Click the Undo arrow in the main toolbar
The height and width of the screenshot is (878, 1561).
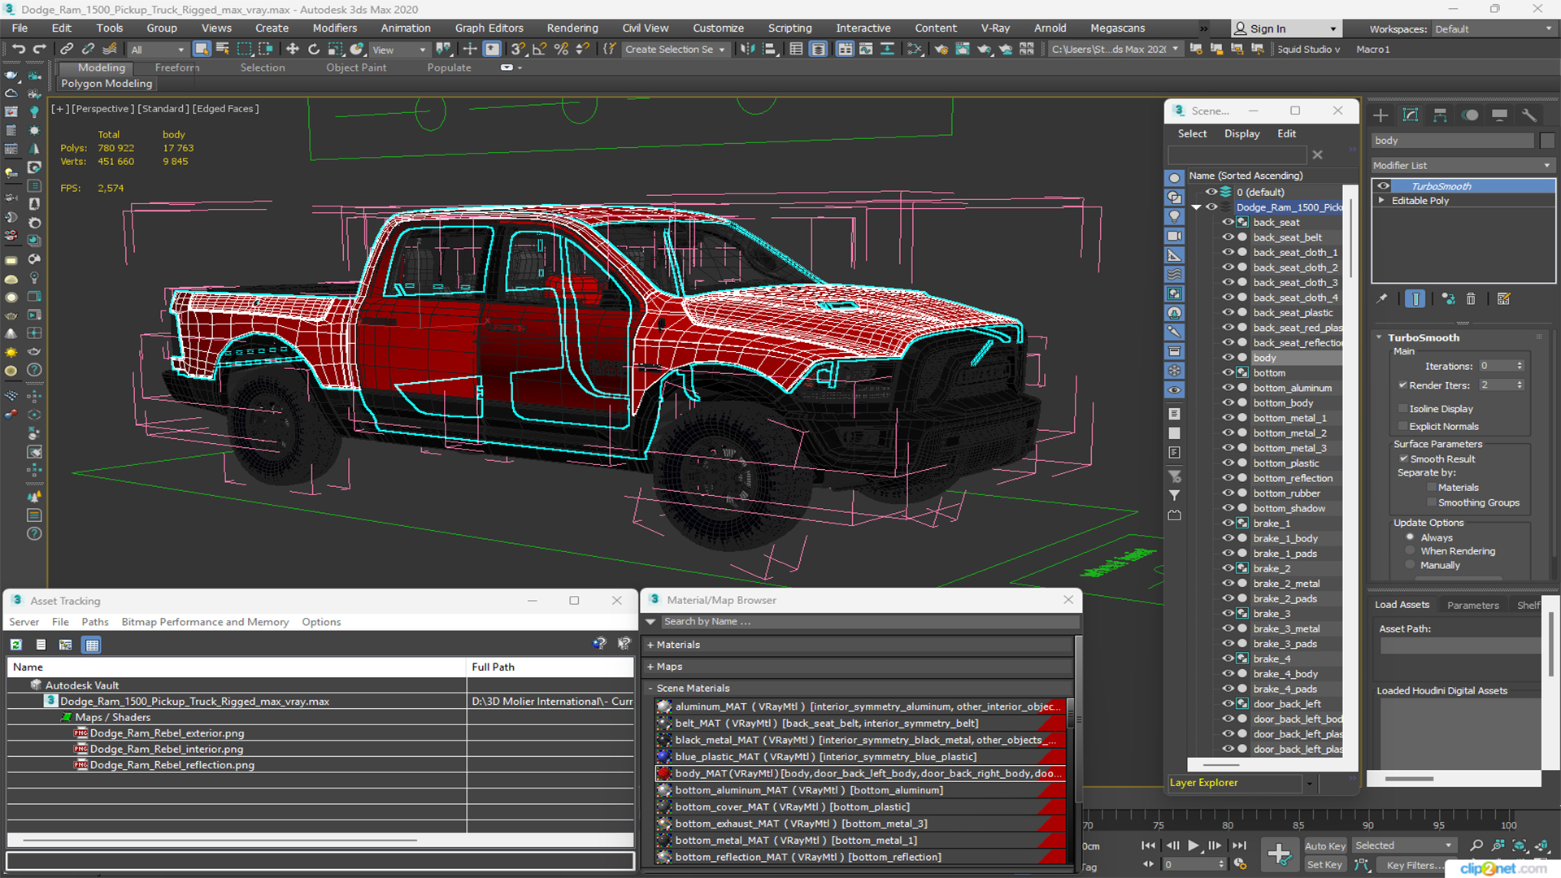click(18, 50)
